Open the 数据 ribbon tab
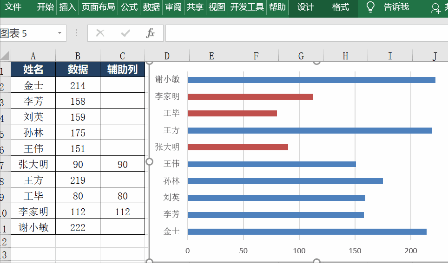This screenshot has width=448, height=263. [152, 7]
